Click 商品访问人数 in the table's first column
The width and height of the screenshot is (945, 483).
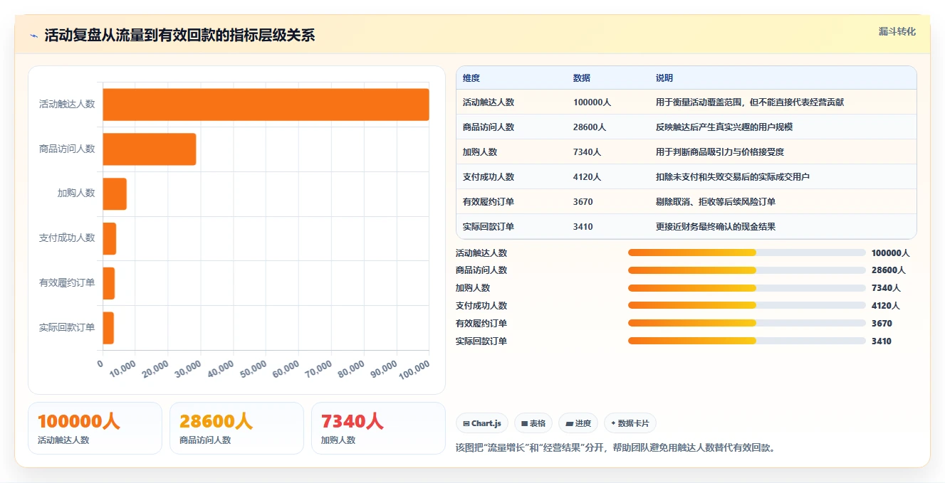click(489, 127)
